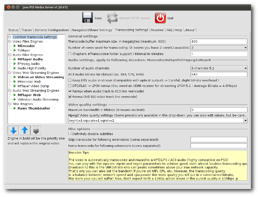Click the green arrow beside Raws Thumbnailer
The width and height of the screenshot is (259, 197).
pyautogui.click(x=15, y=108)
